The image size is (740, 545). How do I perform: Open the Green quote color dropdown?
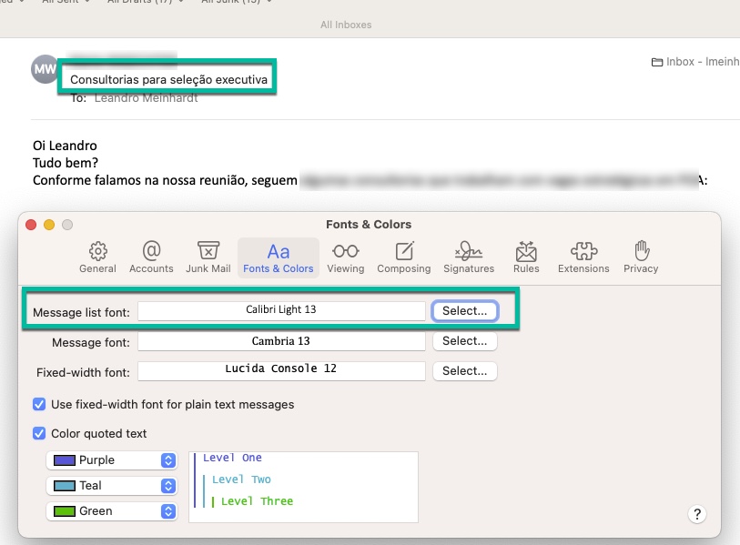[x=112, y=511]
